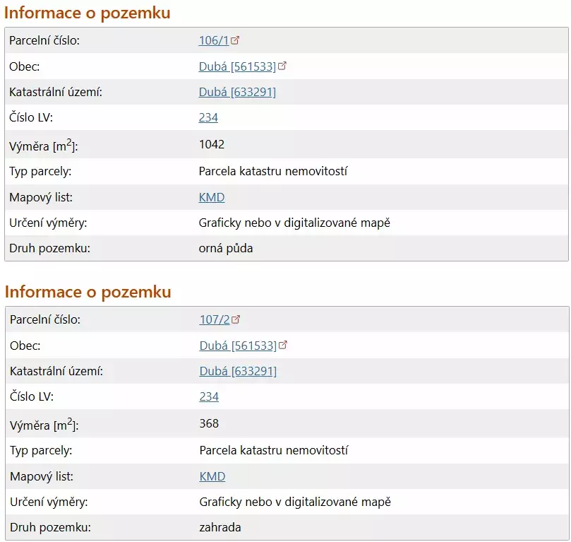Click external icon after Dubá [561533] in 106/1 table
This screenshot has width=571, height=542.
coord(282,66)
